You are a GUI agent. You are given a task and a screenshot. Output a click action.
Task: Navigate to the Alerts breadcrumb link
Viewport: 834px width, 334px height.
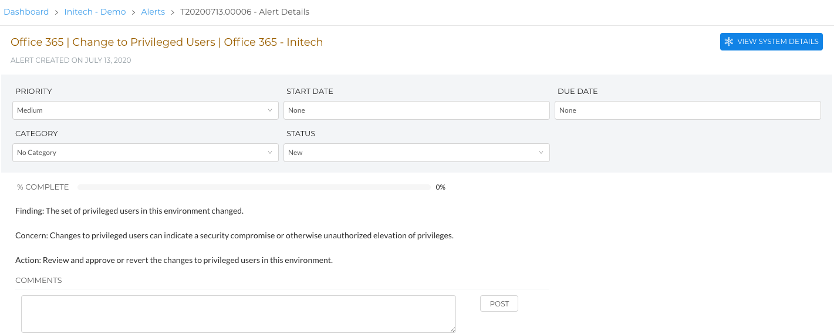[153, 12]
